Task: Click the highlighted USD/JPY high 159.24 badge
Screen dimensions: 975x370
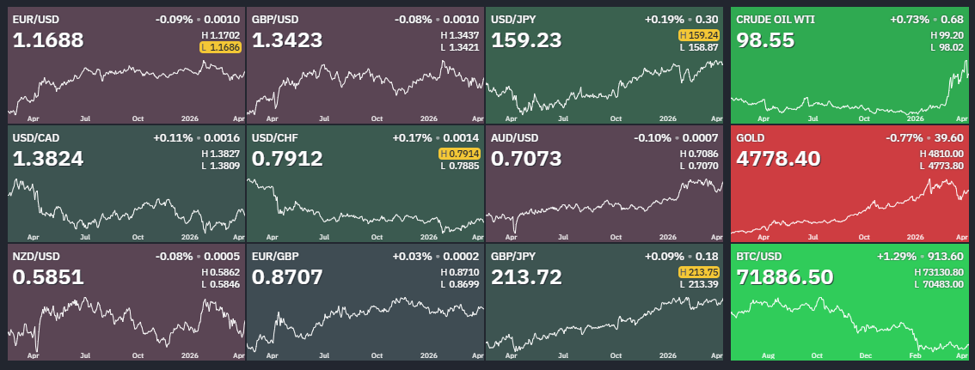Action: pos(699,35)
